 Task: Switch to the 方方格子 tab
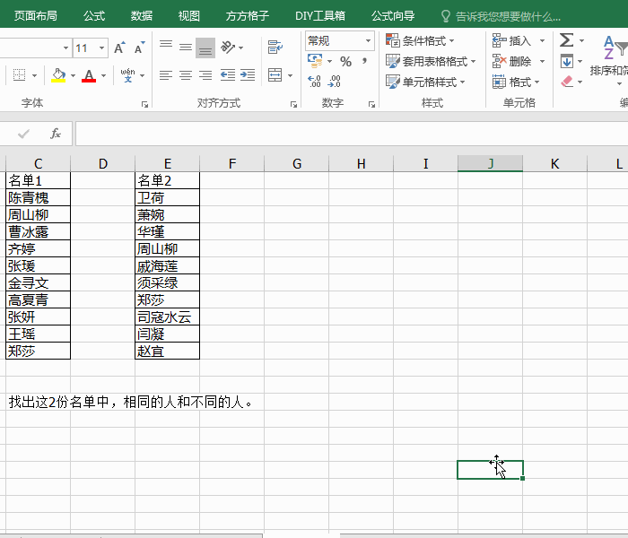click(x=247, y=16)
